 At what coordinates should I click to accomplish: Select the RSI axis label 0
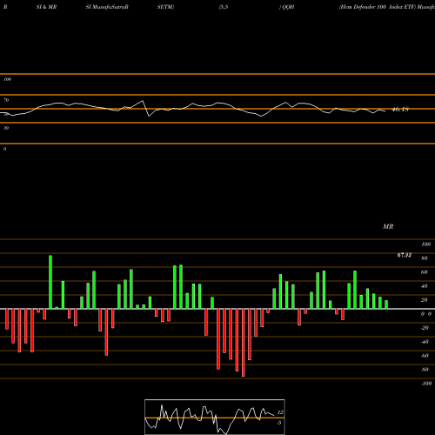click(x=4, y=149)
